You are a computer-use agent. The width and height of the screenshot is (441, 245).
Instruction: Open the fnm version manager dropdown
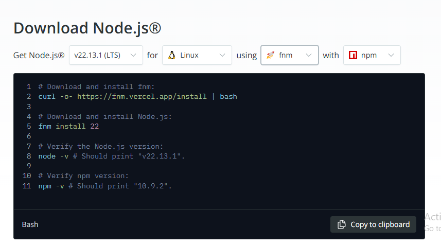pyautogui.click(x=289, y=55)
